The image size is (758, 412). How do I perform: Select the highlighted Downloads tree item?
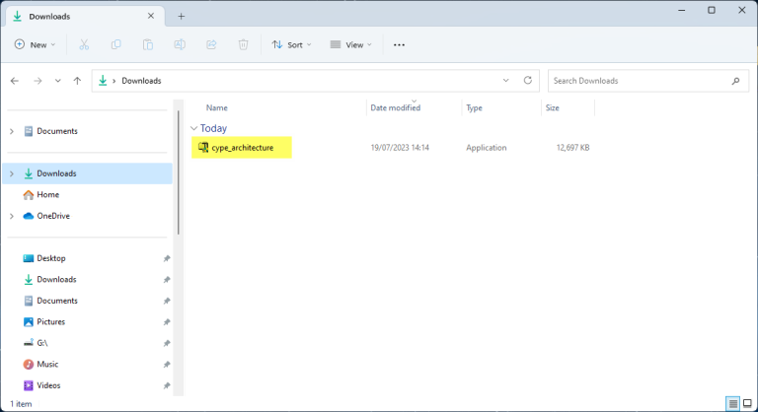(88, 173)
